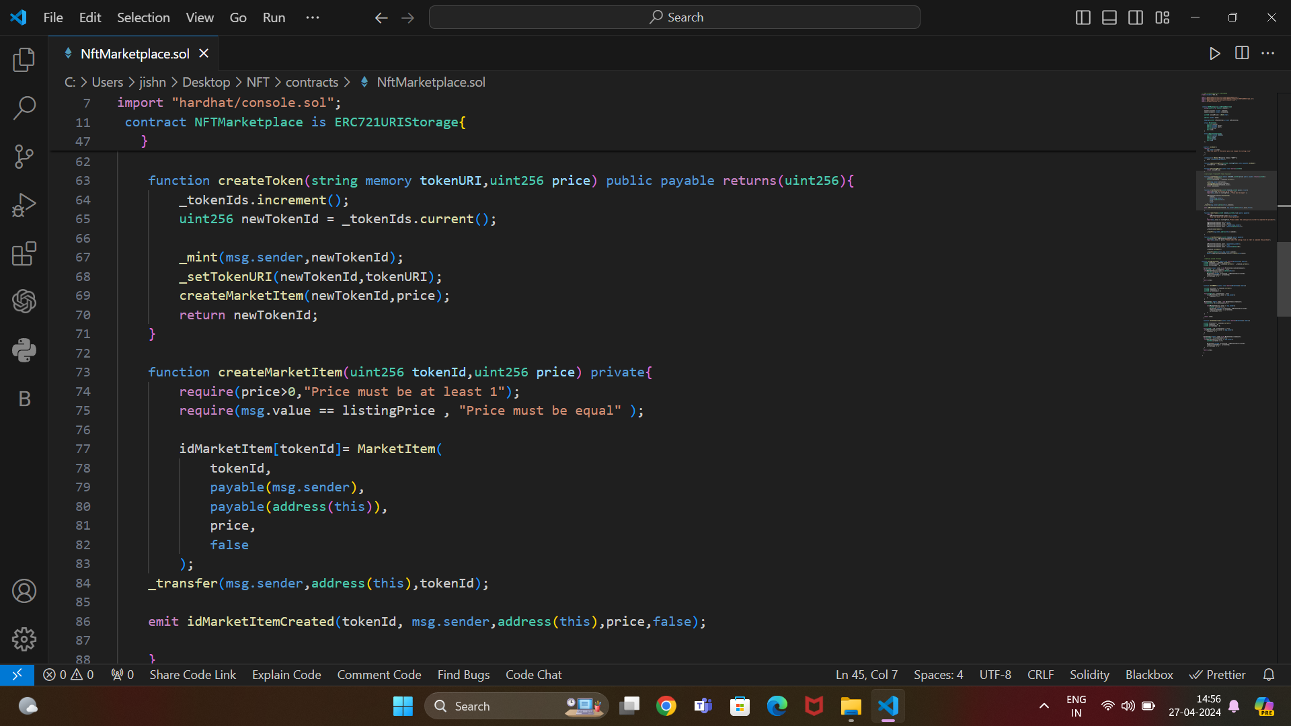Select the NftMarketplace.sol editor tab
The height and width of the screenshot is (726, 1291).
[x=134, y=54]
